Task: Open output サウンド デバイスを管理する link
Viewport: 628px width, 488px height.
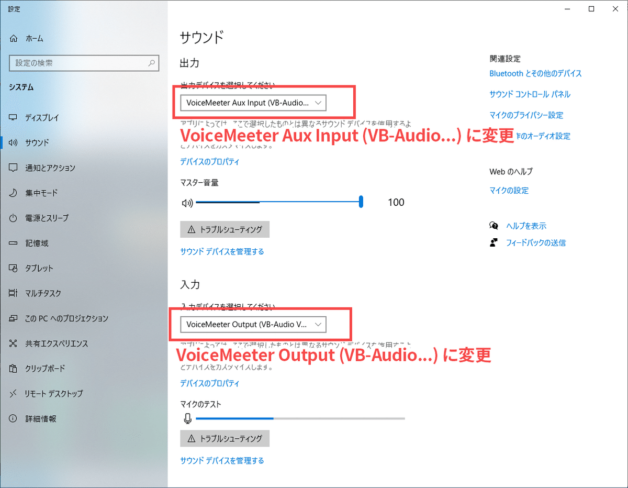Action: click(x=222, y=251)
